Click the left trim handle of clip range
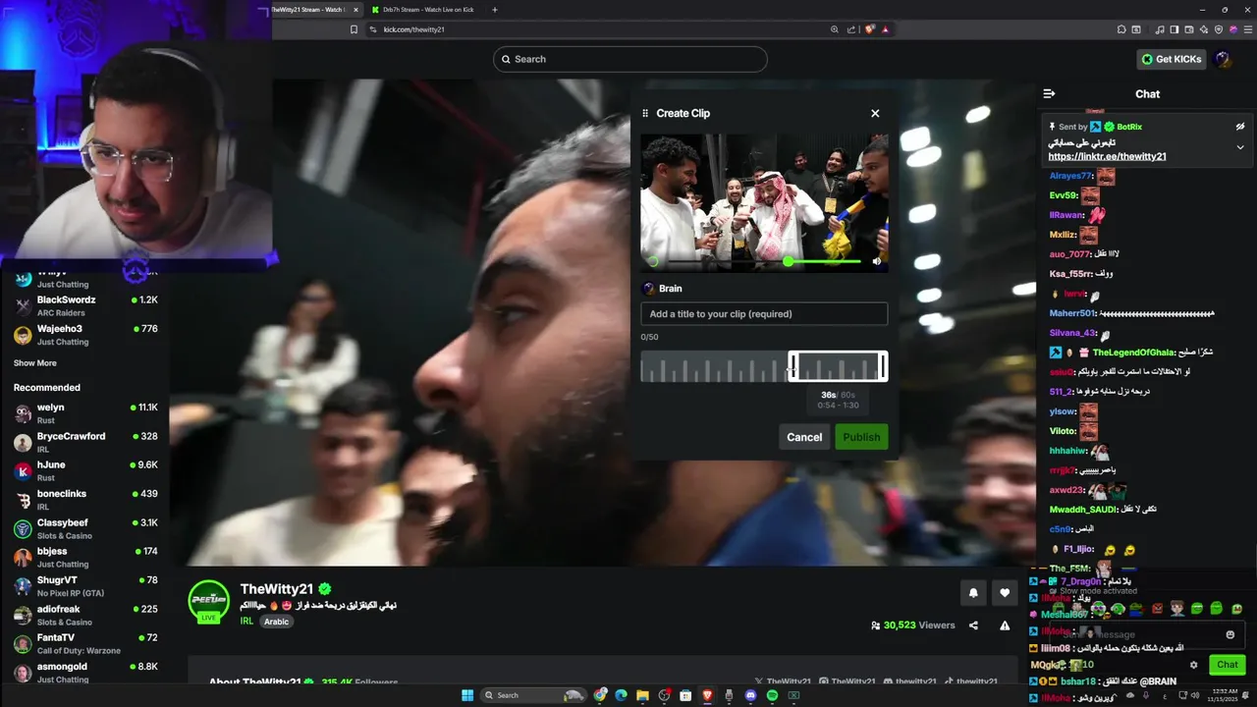 [x=792, y=366]
